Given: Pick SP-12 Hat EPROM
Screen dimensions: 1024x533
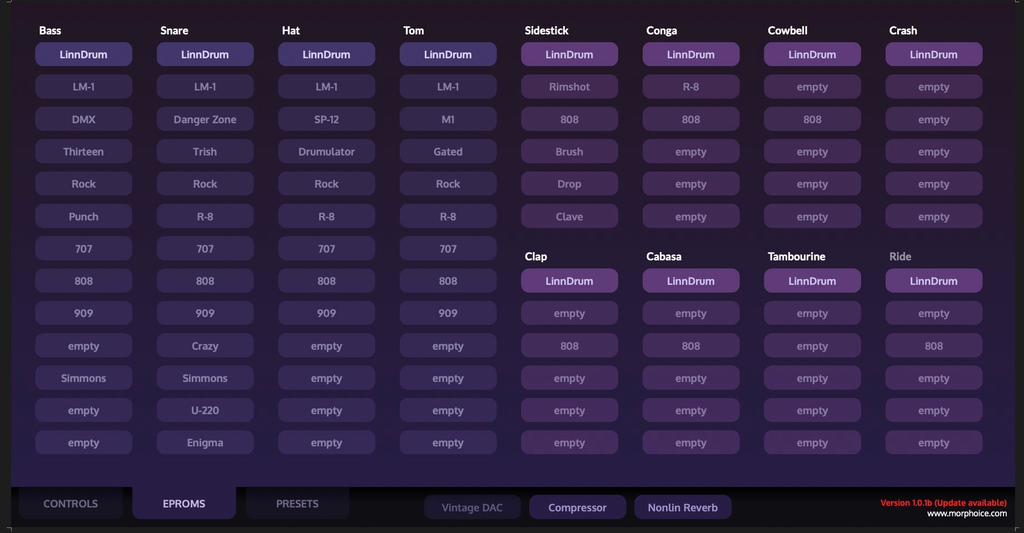Looking at the screenshot, I should coord(326,119).
